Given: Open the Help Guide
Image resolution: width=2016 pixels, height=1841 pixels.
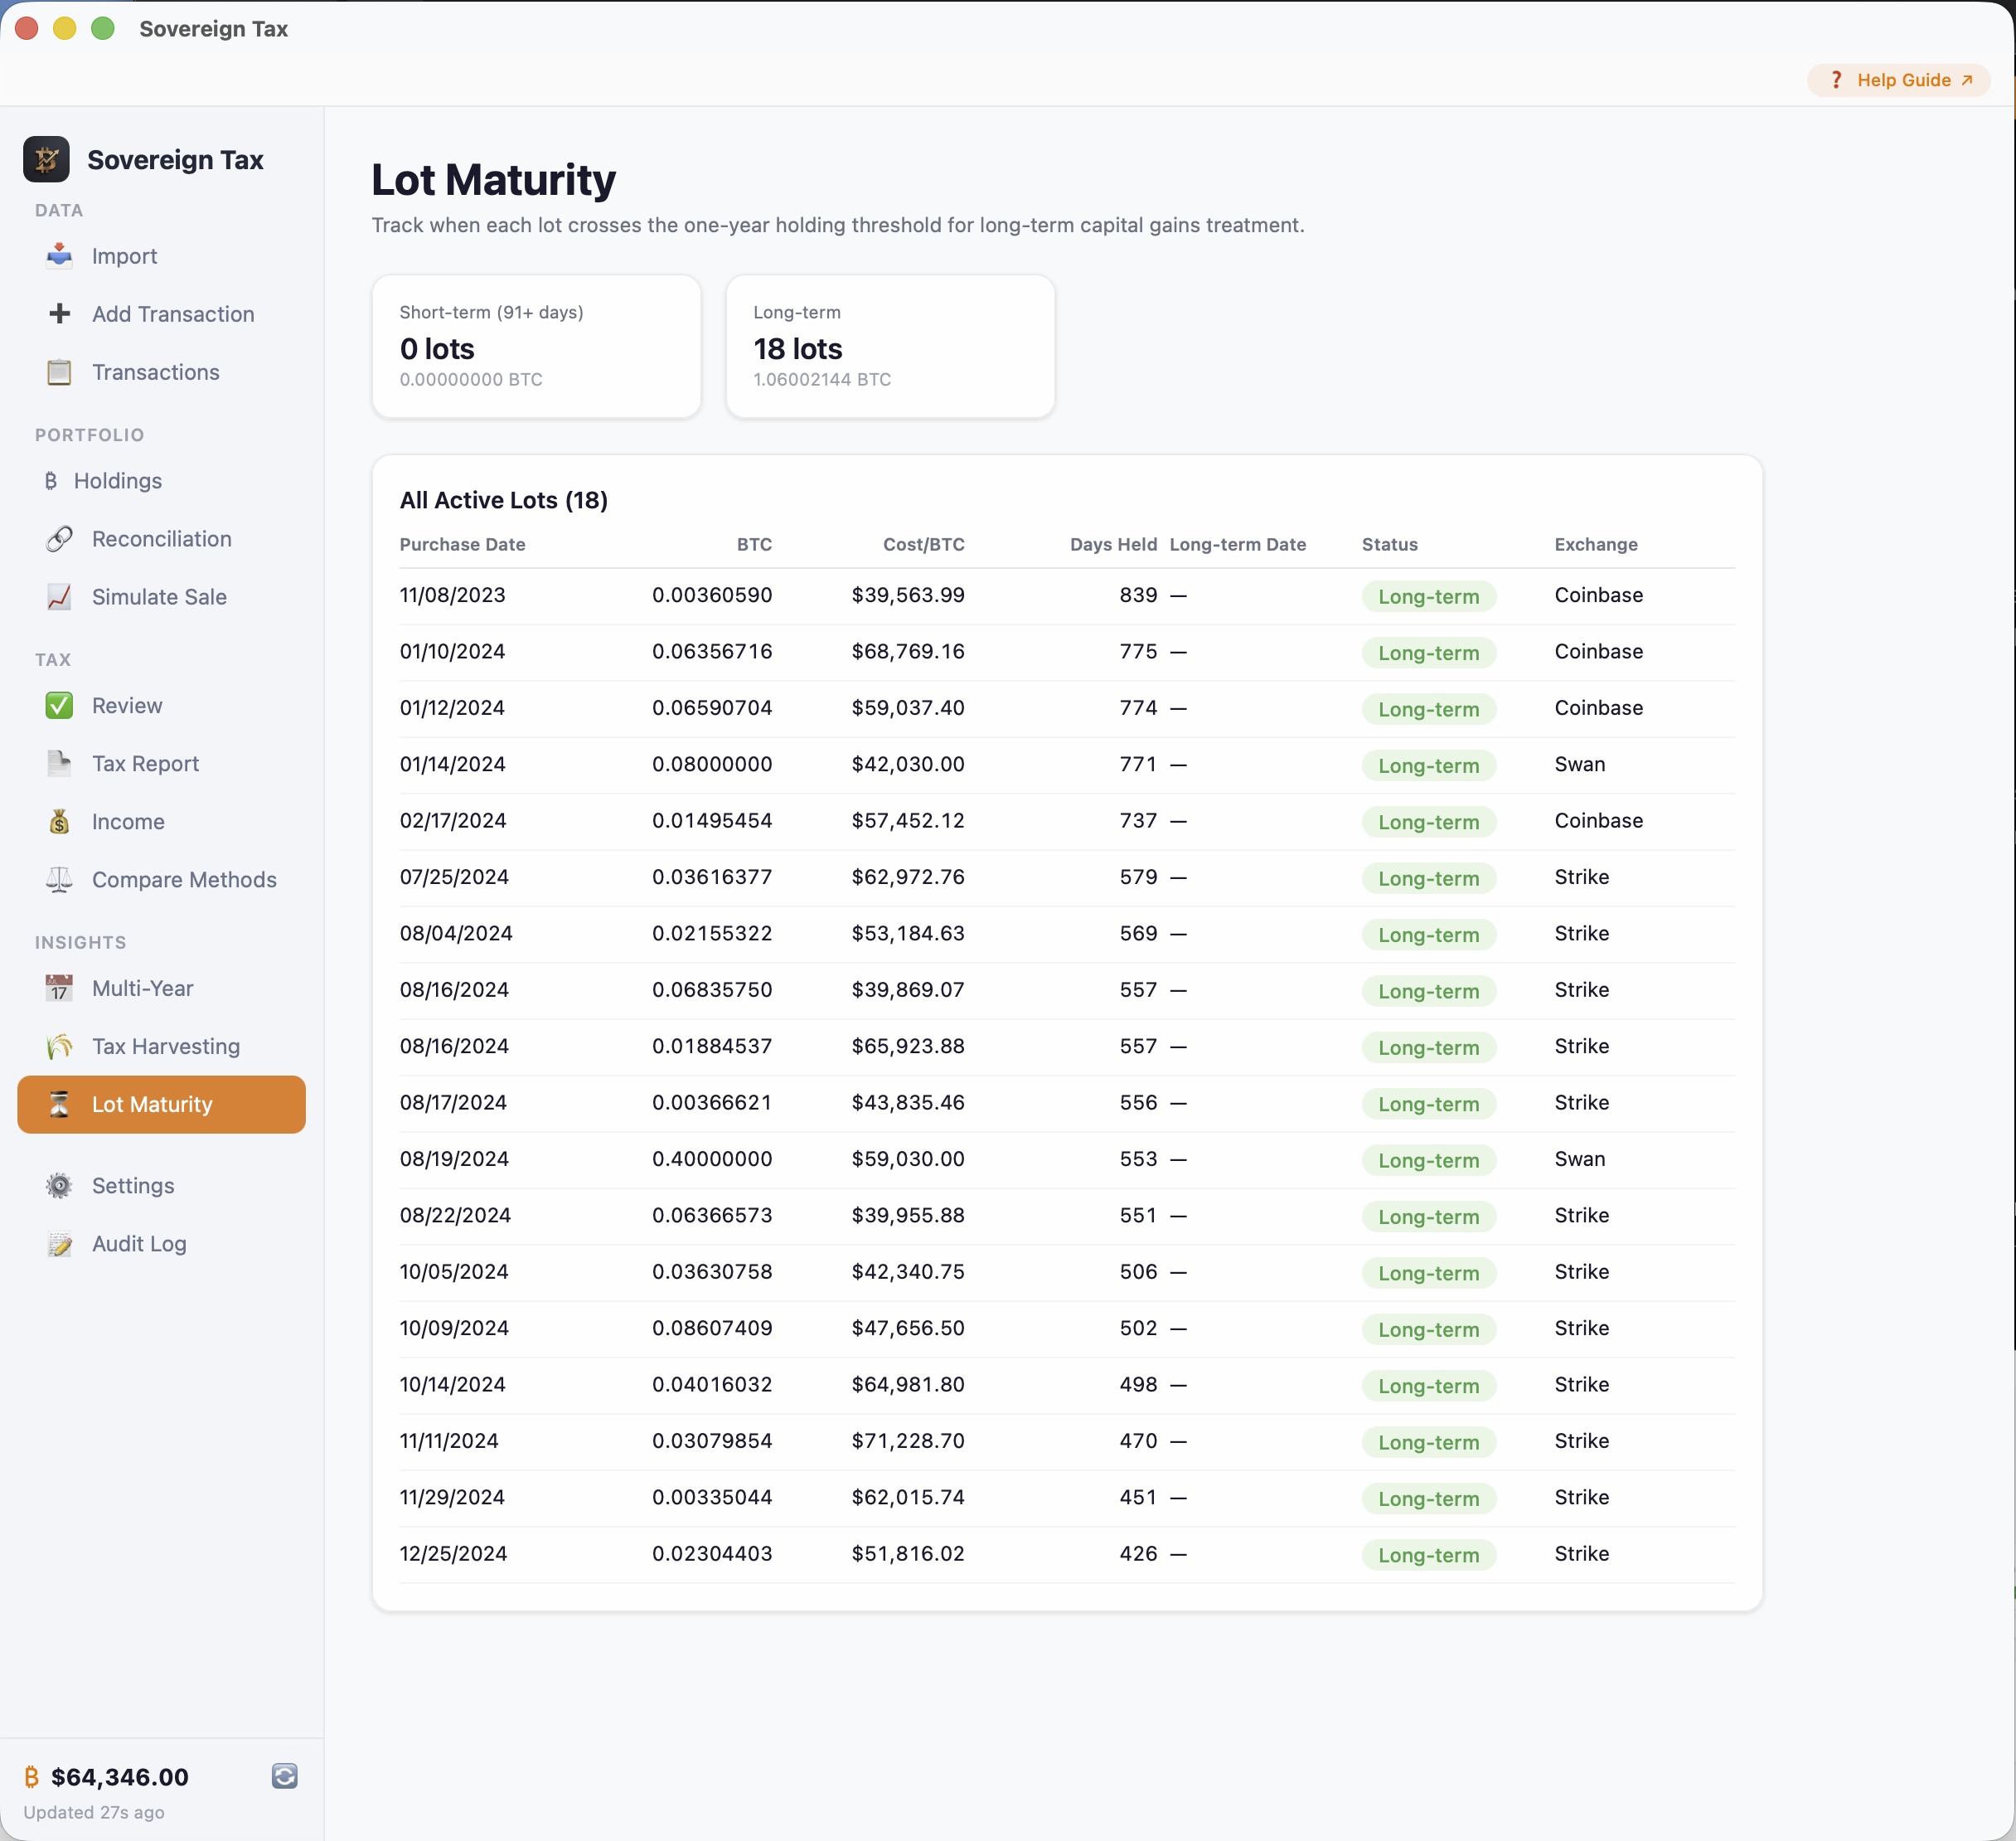Looking at the screenshot, I should coord(1897,80).
